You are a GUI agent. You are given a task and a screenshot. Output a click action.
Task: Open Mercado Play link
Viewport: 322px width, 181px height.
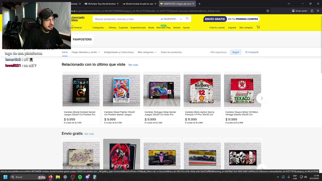tap(164, 27)
